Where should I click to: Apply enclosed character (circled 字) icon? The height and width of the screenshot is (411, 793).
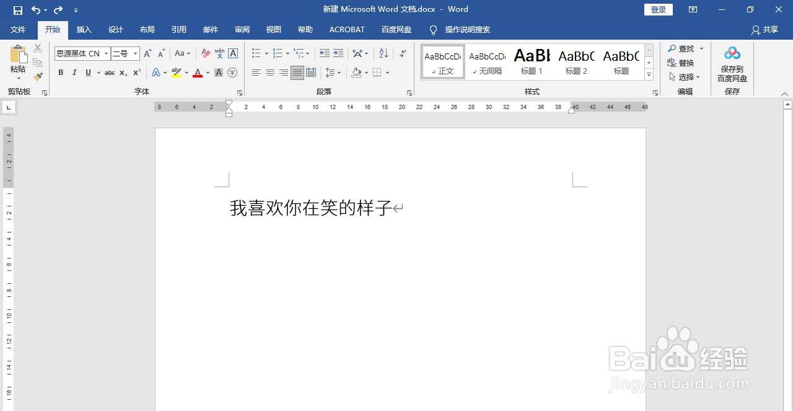pos(232,73)
